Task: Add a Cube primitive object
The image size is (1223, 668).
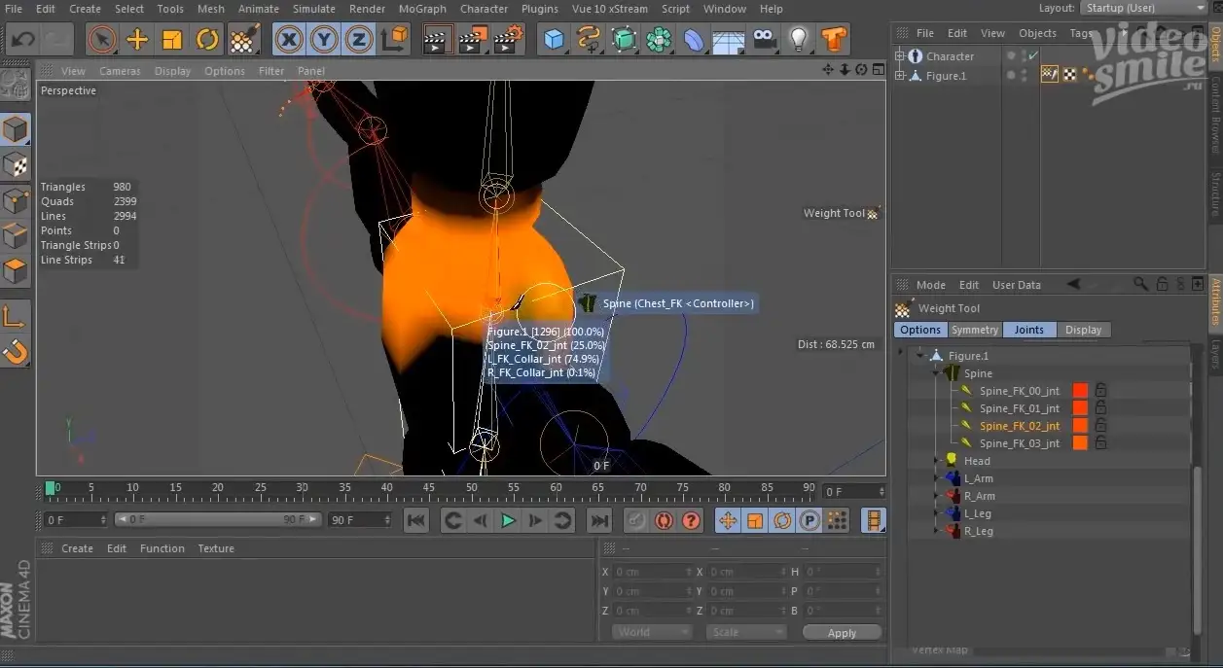Action: click(x=554, y=39)
